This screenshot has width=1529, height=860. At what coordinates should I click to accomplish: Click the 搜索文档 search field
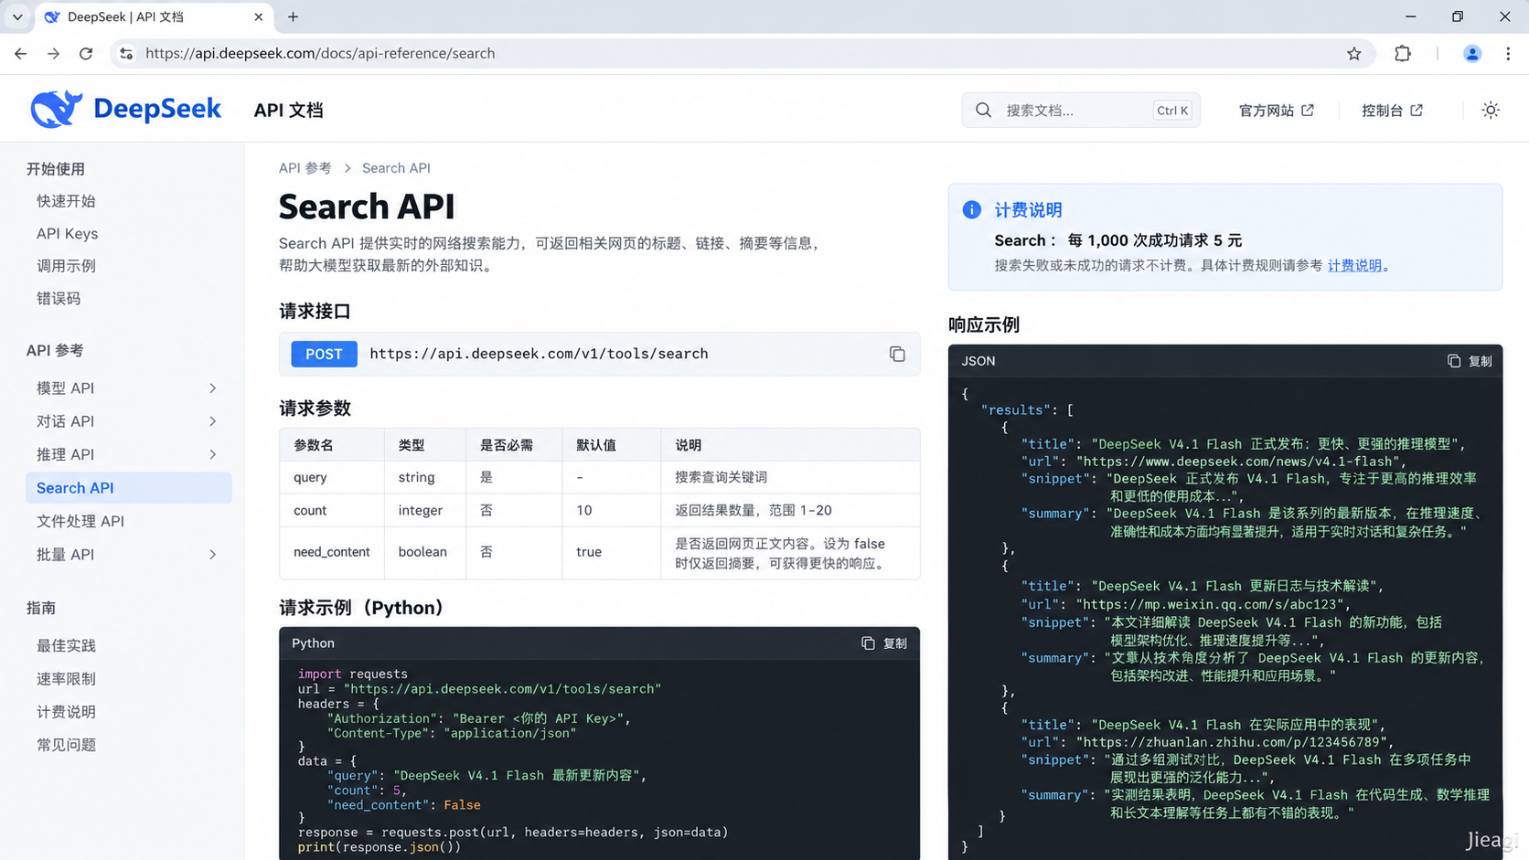click(x=1081, y=110)
